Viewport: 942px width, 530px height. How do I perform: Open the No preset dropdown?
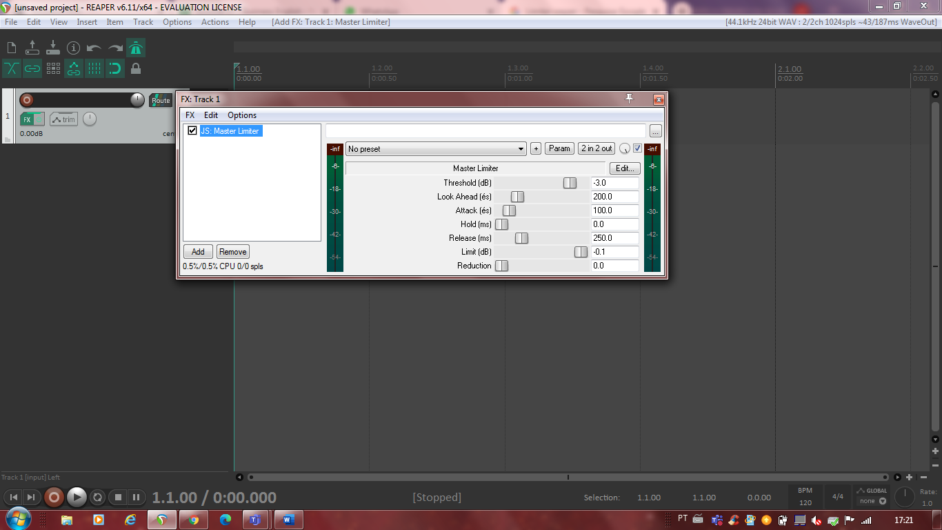click(x=436, y=148)
